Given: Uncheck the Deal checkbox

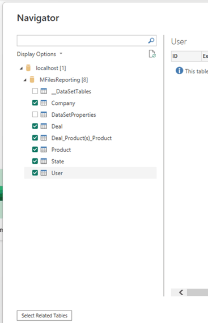Looking at the screenshot, I should (x=35, y=126).
